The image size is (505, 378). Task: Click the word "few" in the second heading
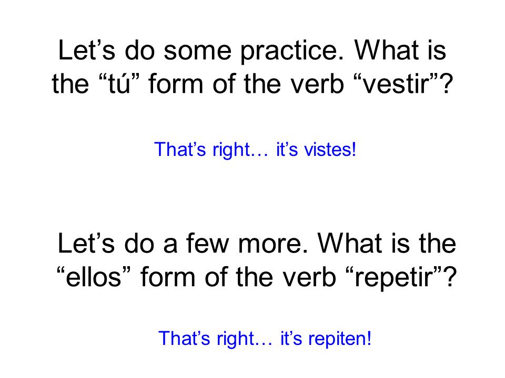[208, 243]
